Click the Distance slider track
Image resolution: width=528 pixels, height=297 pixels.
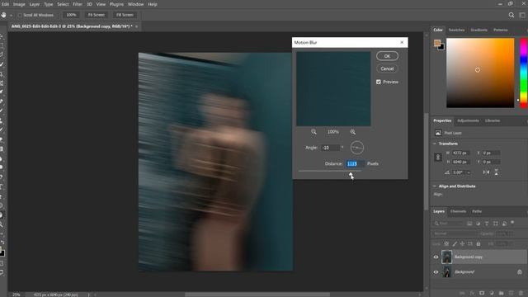[x=330, y=171]
